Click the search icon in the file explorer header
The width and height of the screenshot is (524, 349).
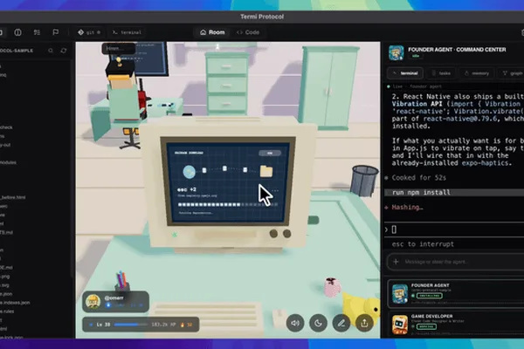(x=51, y=51)
